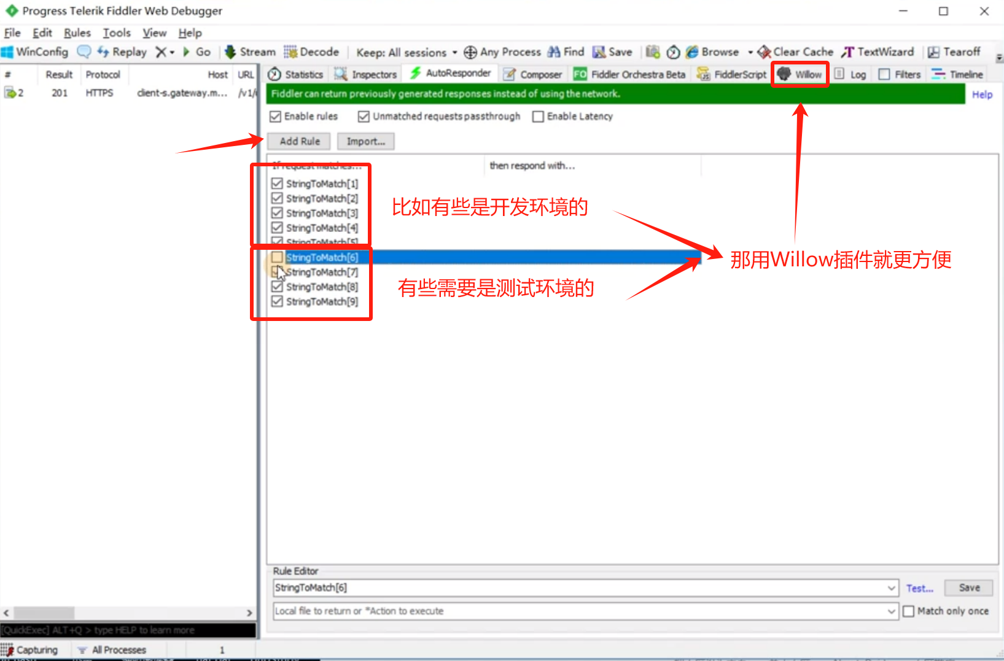1004x661 pixels.
Task: Open the Remove sessions dropdown arrow
Action: coord(172,52)
